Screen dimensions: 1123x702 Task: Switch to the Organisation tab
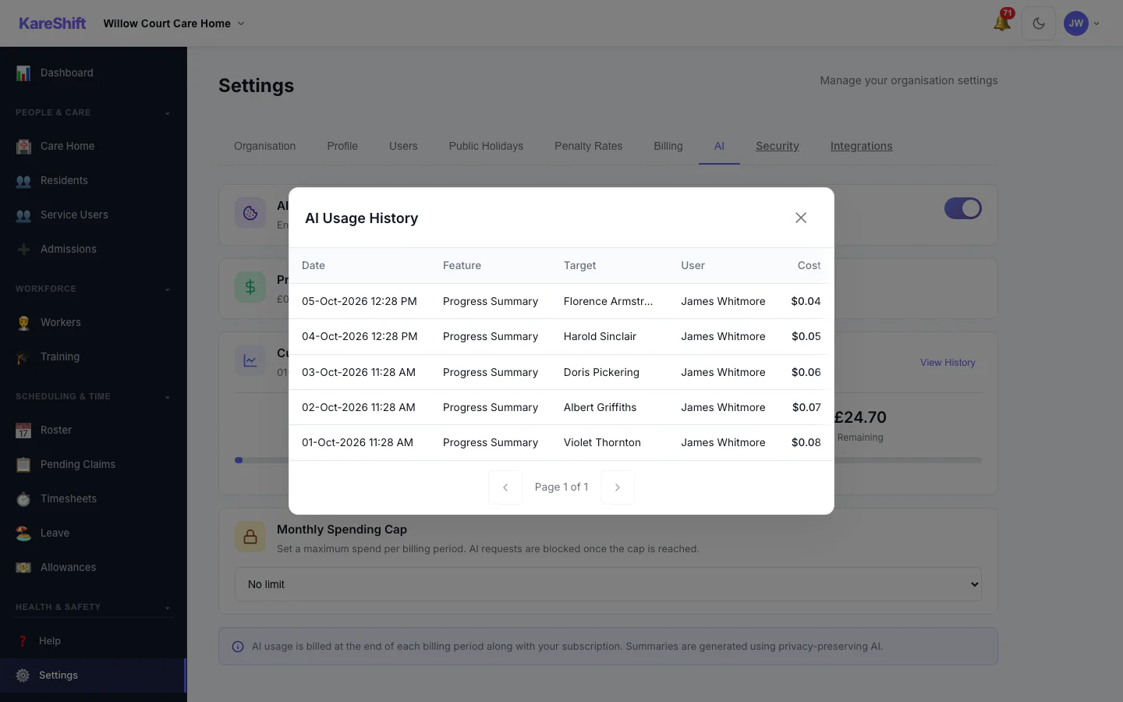click(265, 146)
